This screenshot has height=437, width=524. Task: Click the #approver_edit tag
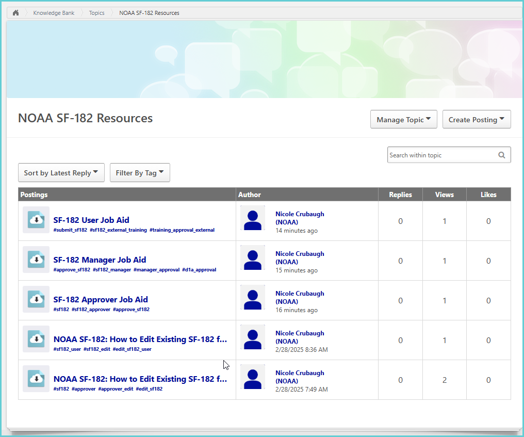tap(116, 389)
